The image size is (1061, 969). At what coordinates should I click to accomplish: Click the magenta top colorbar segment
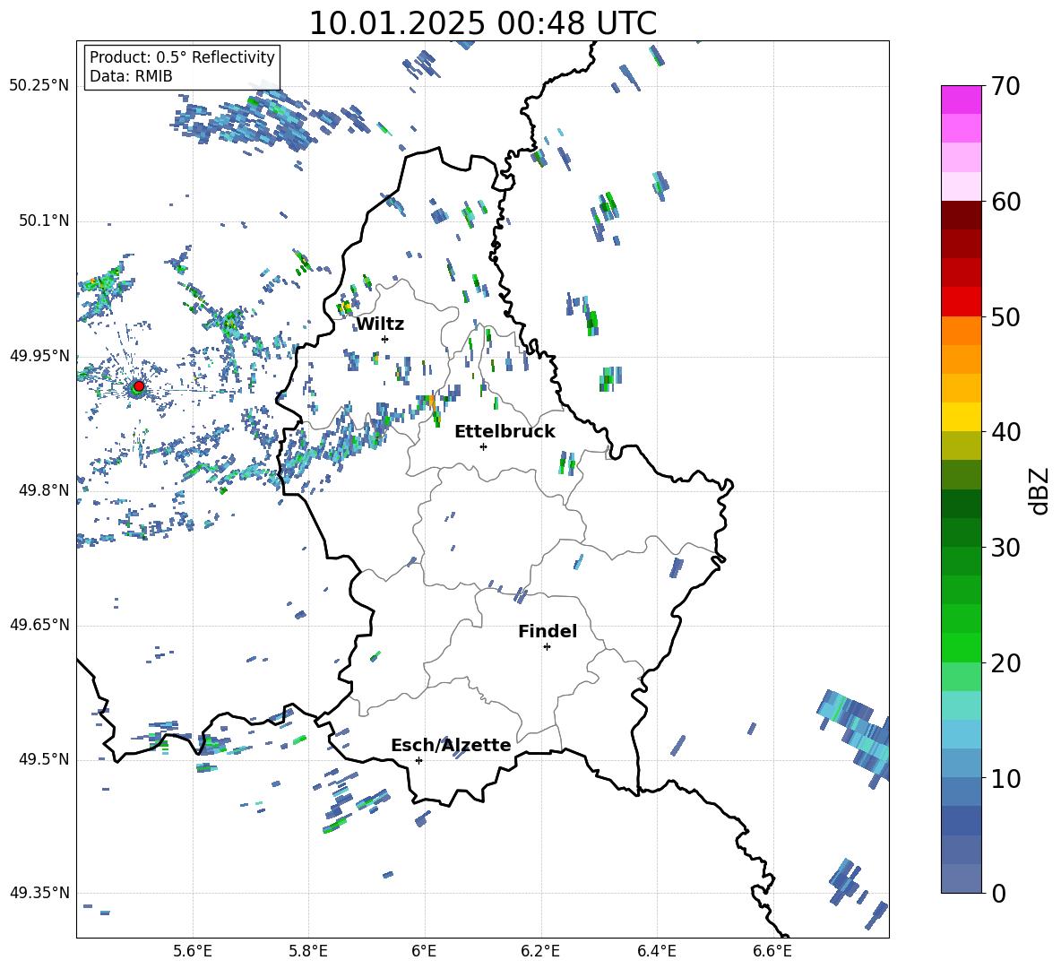961,99
